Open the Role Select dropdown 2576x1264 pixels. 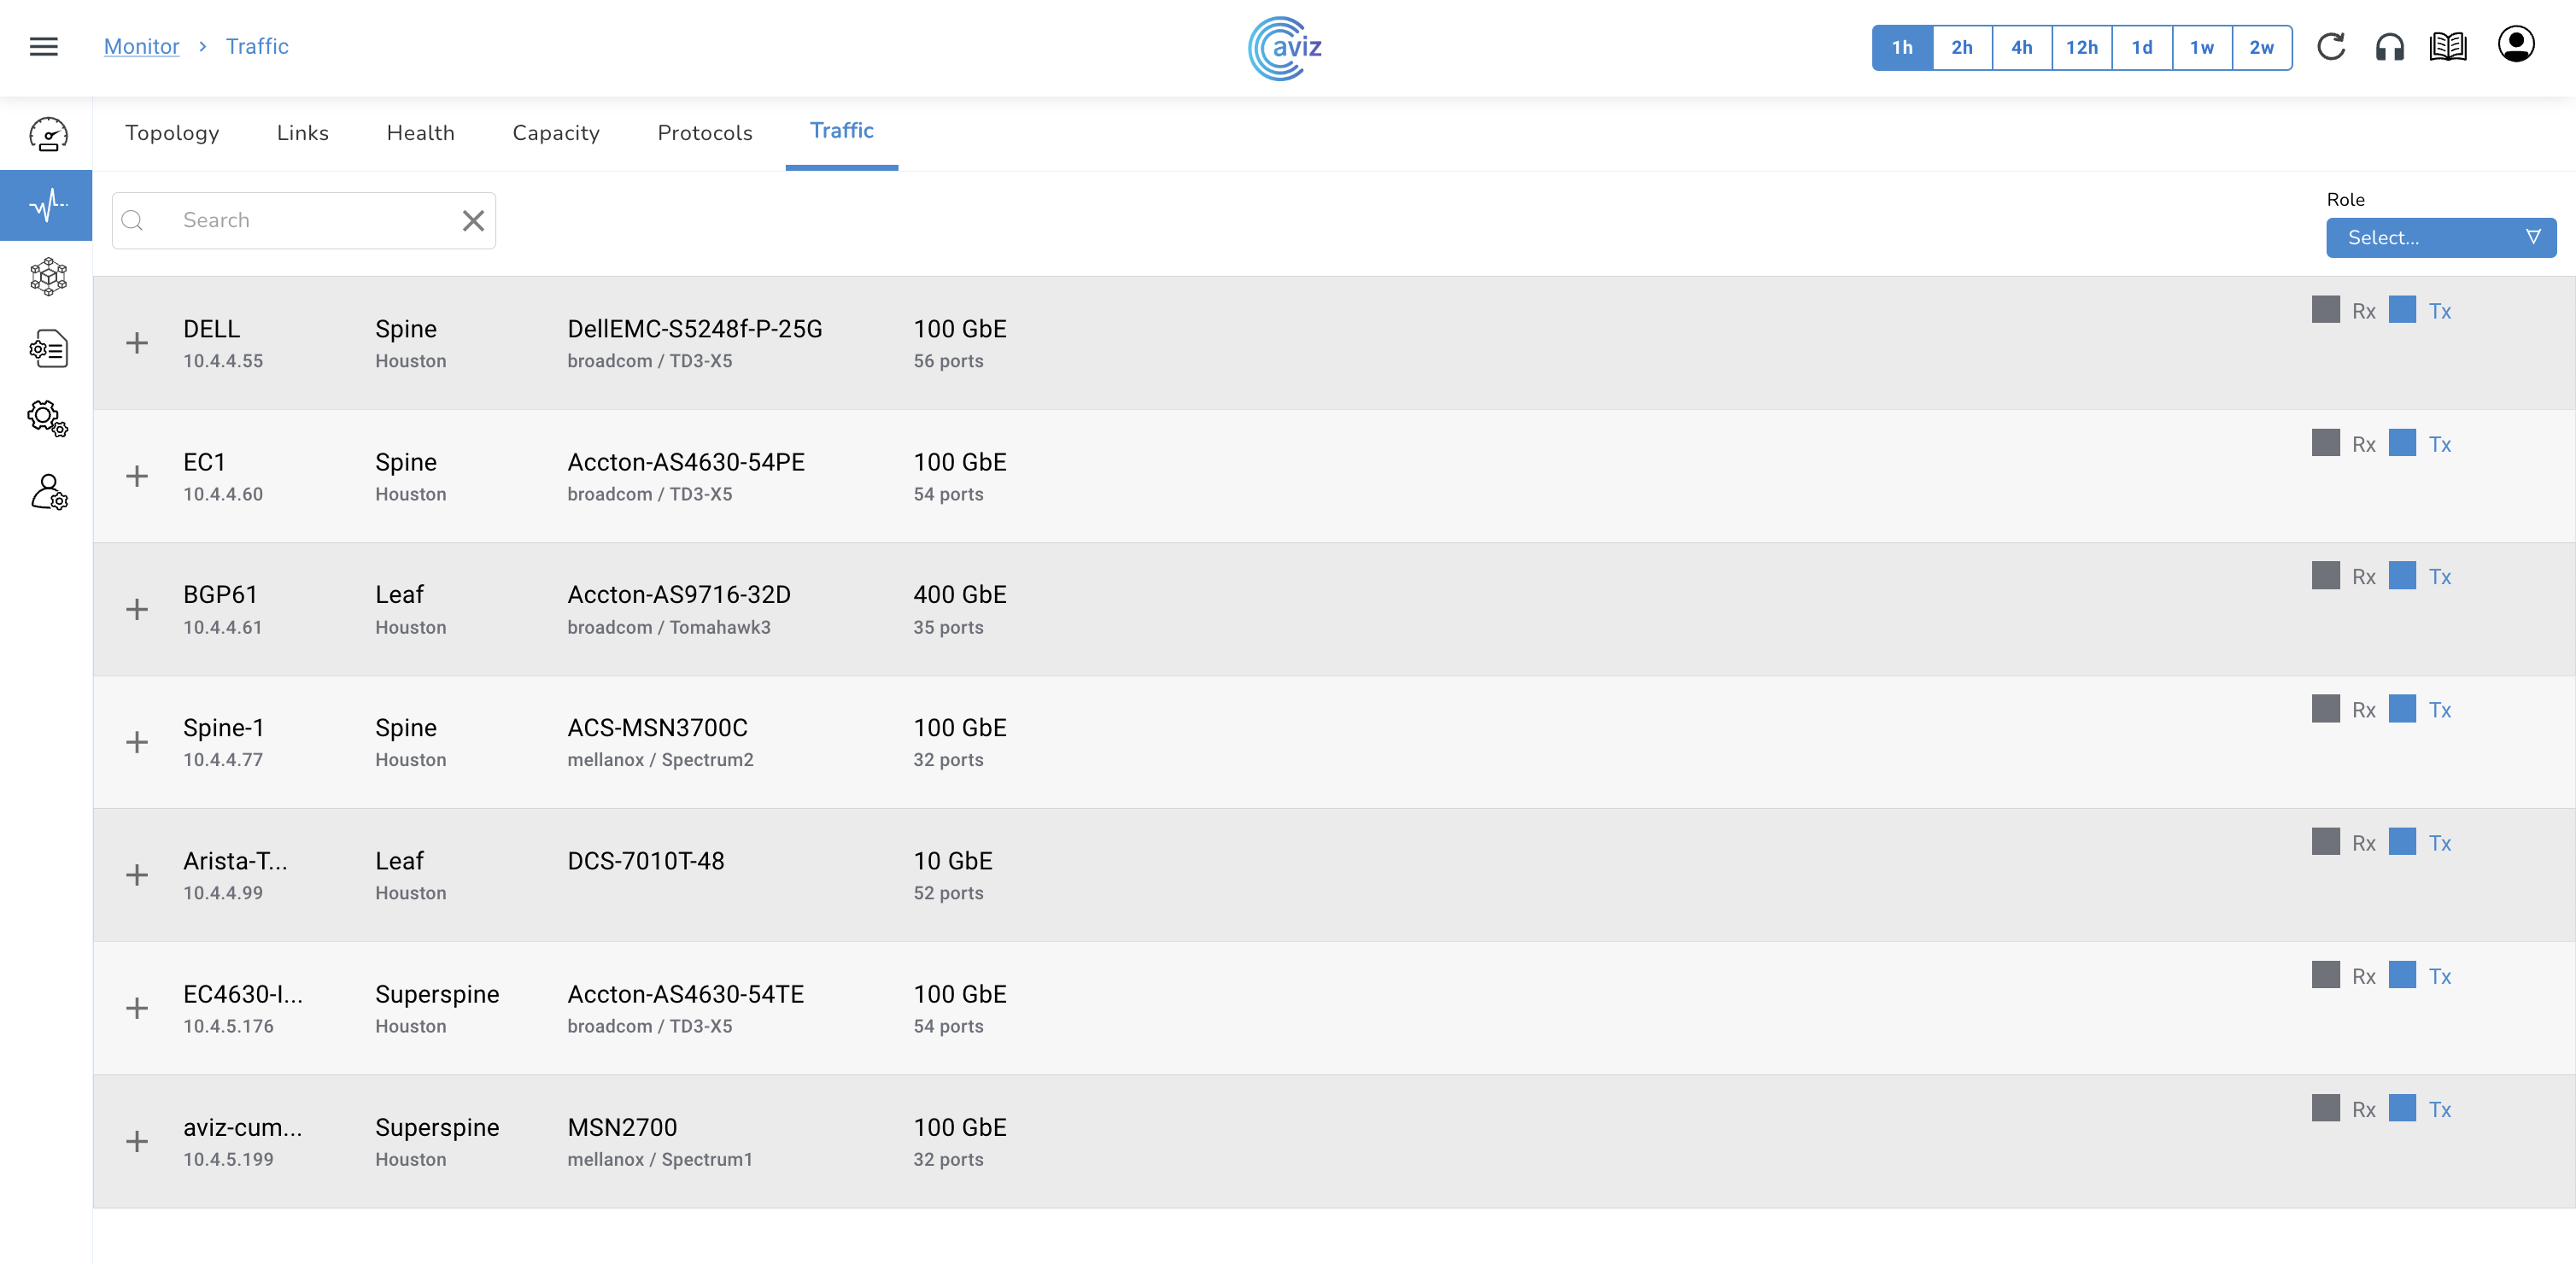(x=2440, y=238)
